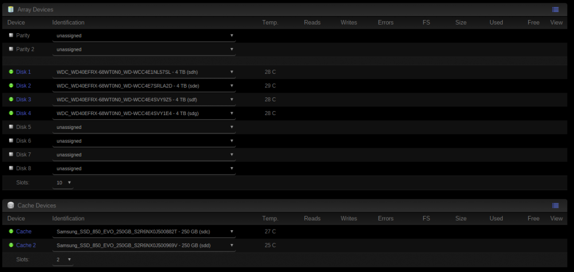574x272 pixels.
Task: Click the Parity 2 device label
Action: pyautogui.click(x=25, y=49)
